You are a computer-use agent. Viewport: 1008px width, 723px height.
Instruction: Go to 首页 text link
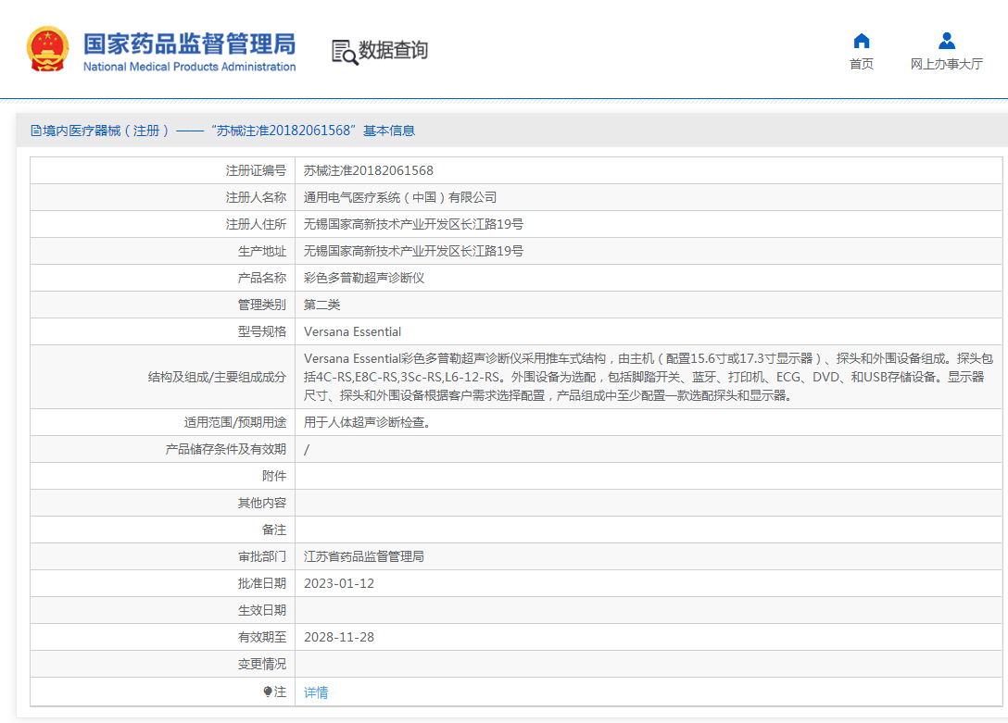click(x=862, y=64)
